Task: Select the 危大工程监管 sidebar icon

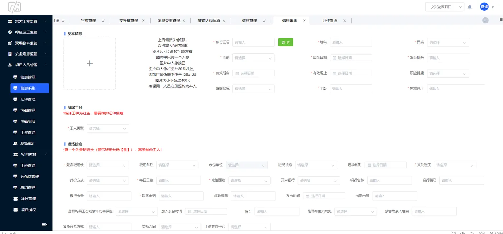Action: [10, 21]
